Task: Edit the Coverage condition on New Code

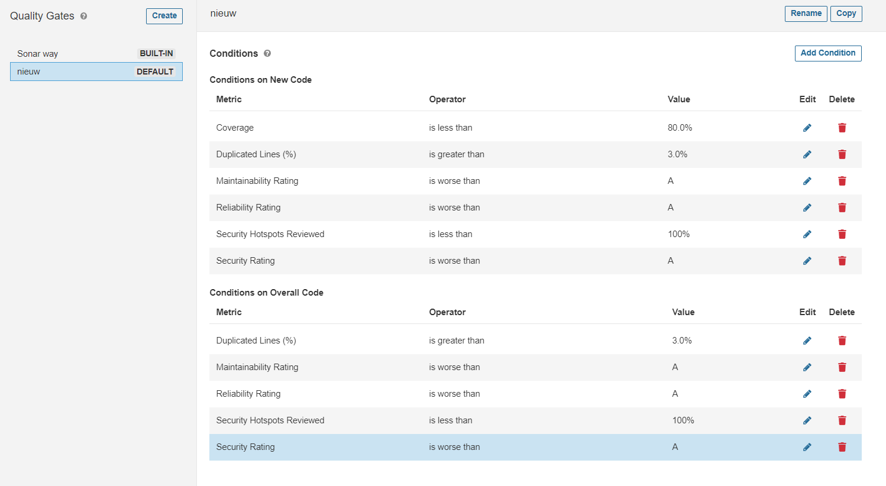Action: click(807, 127)
